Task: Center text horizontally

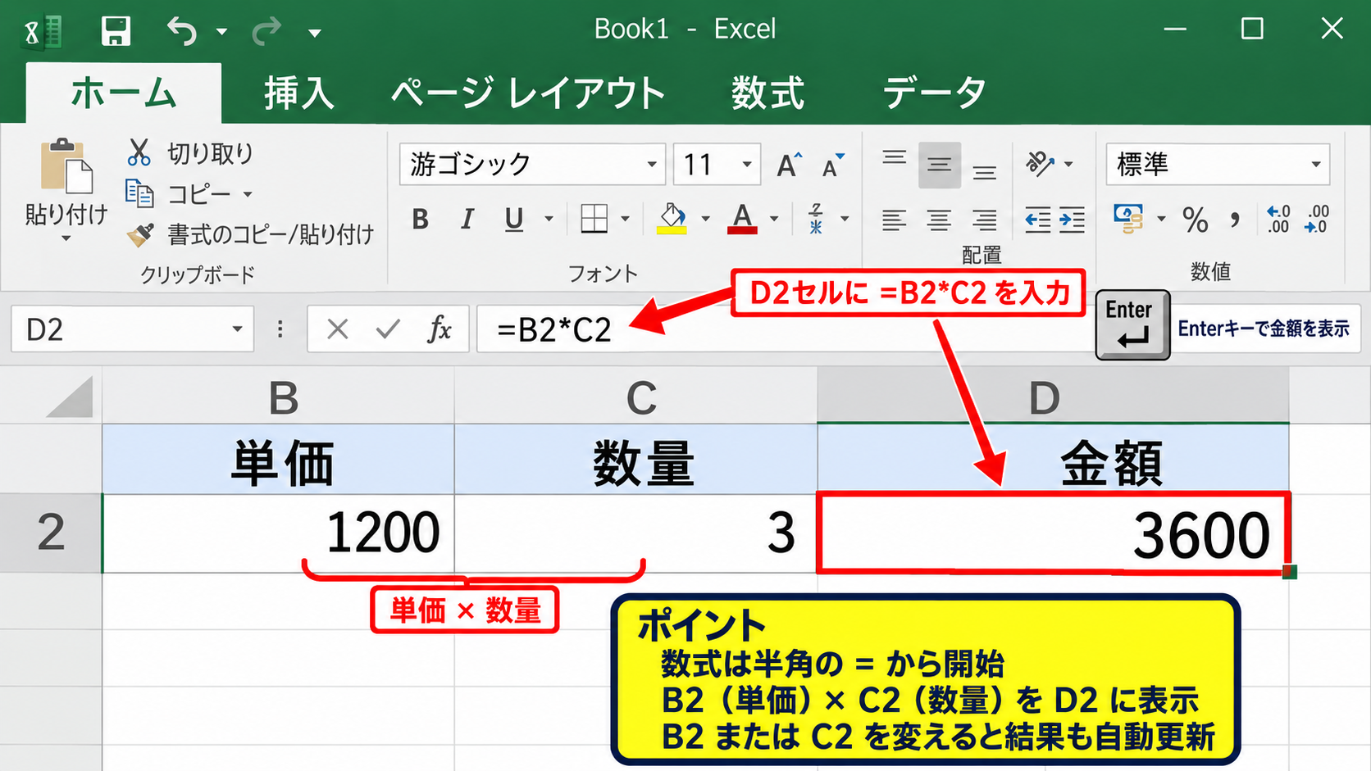Action: [939, 220]
